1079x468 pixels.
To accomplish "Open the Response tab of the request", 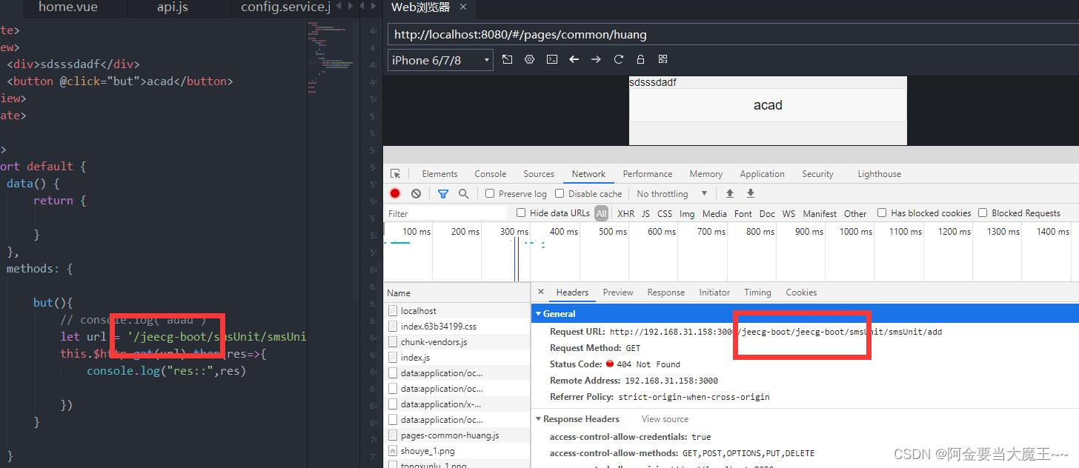I will click(x=665, y=292).
